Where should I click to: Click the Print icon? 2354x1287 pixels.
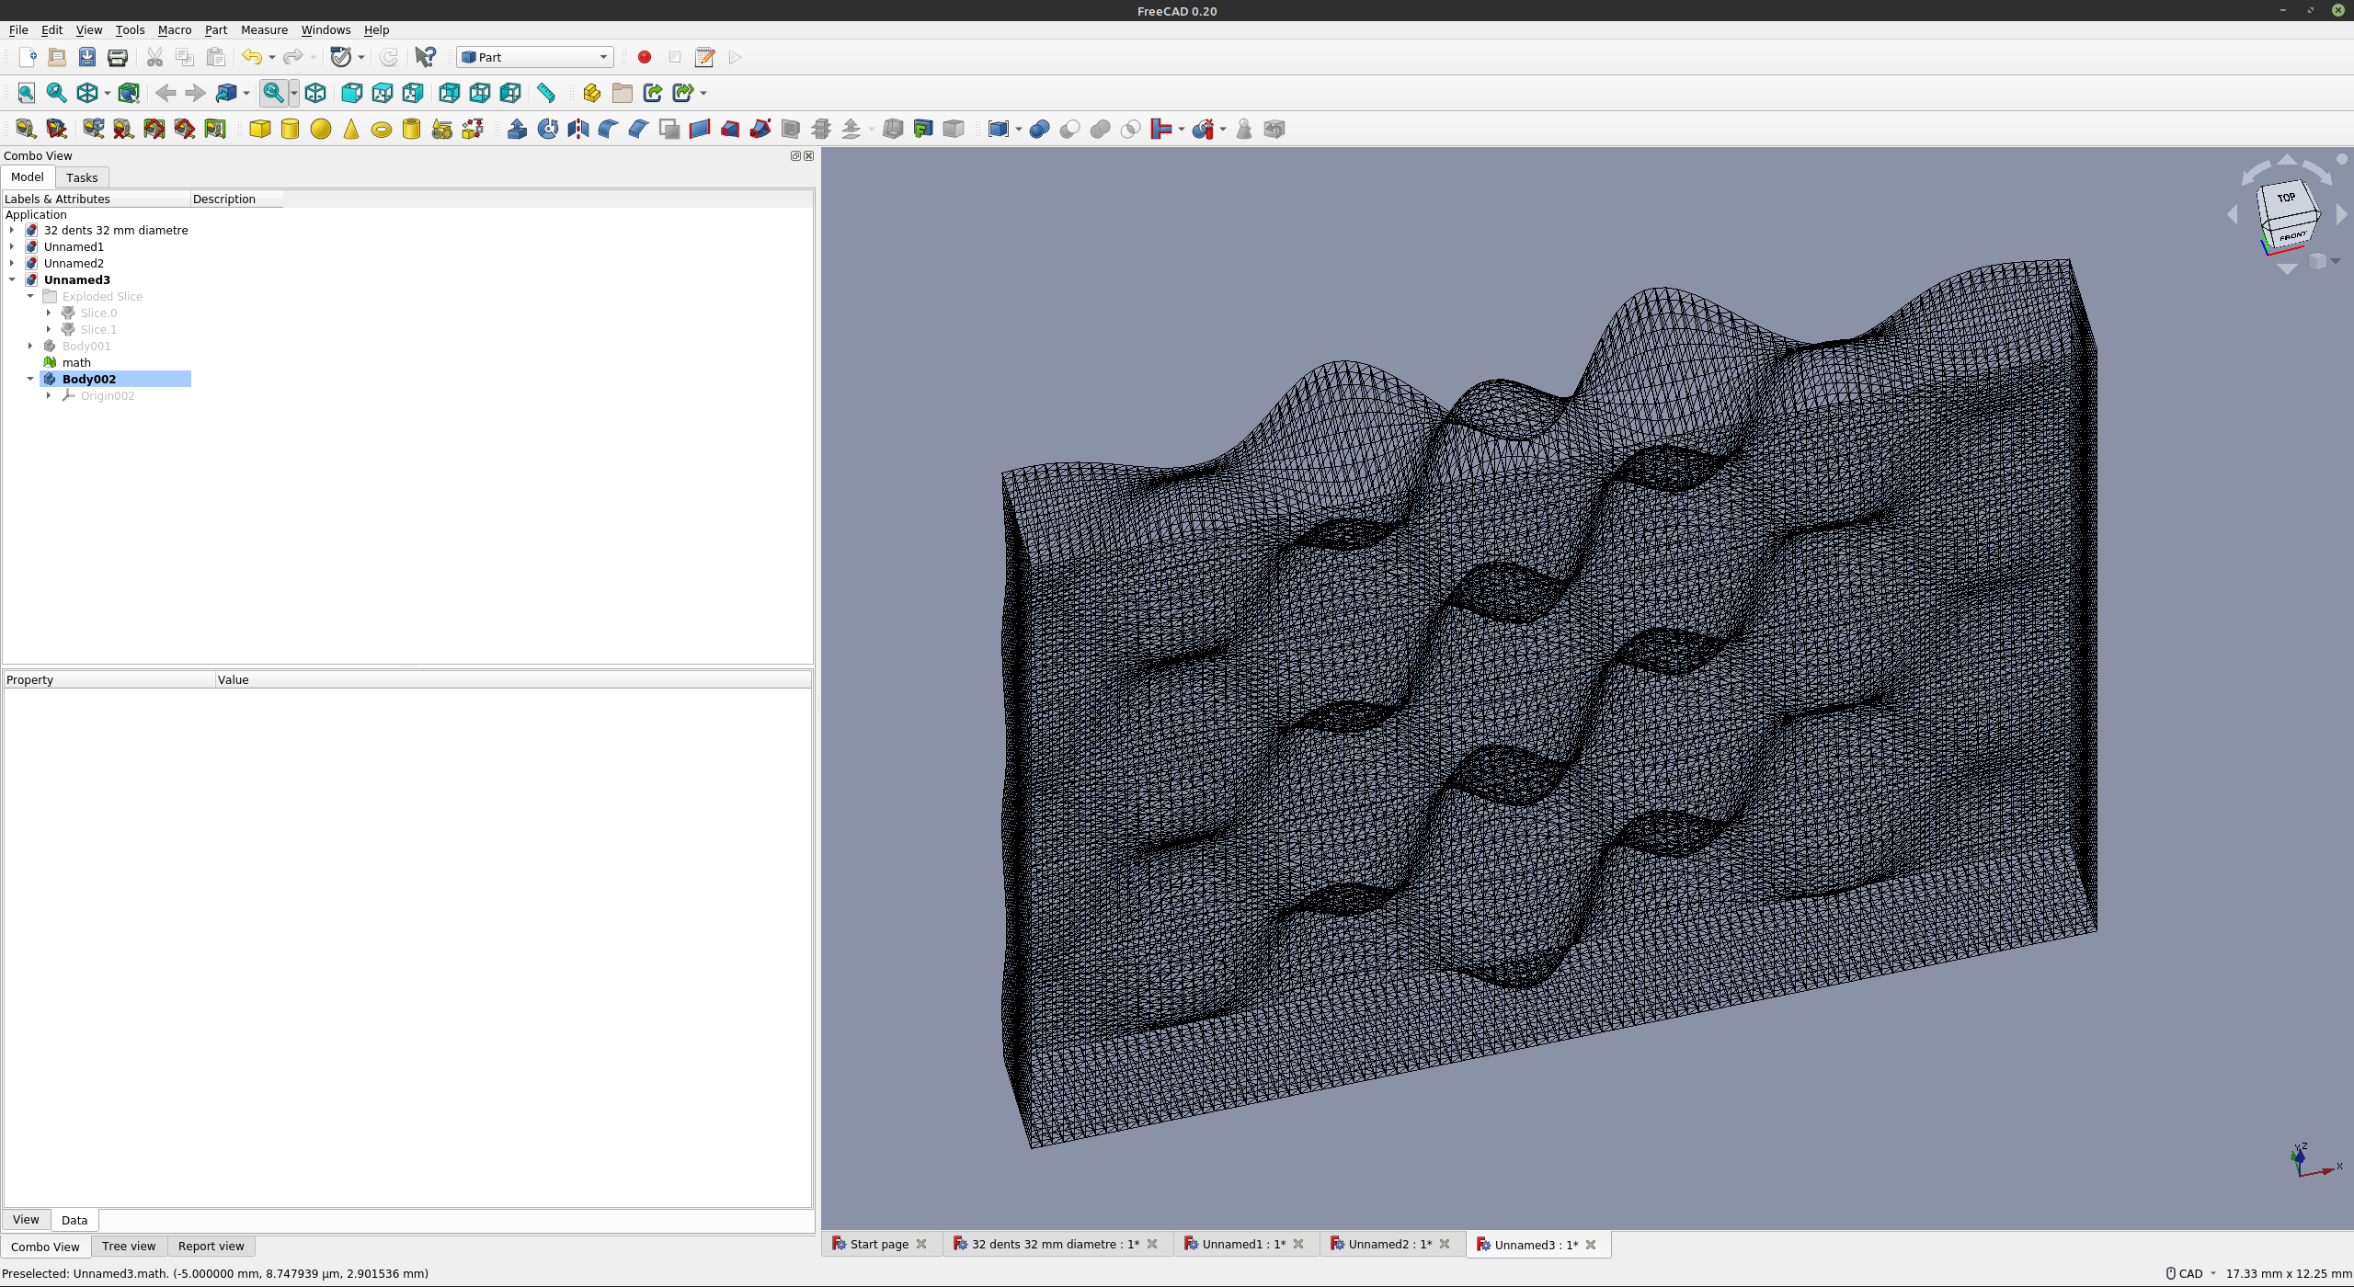coord(118,57)
